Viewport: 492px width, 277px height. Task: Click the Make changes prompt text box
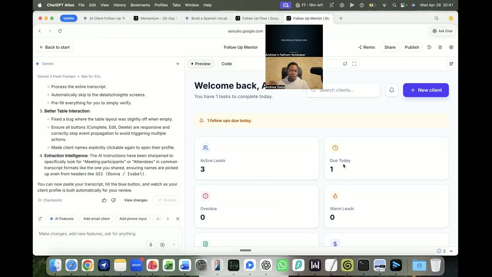pyautogui.click(x=108, y=234)
